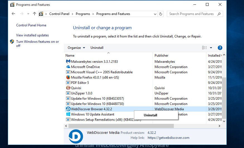Click the Product version 4.32.2 value
This screenshot has width=244, height=148.
[152, 133]
